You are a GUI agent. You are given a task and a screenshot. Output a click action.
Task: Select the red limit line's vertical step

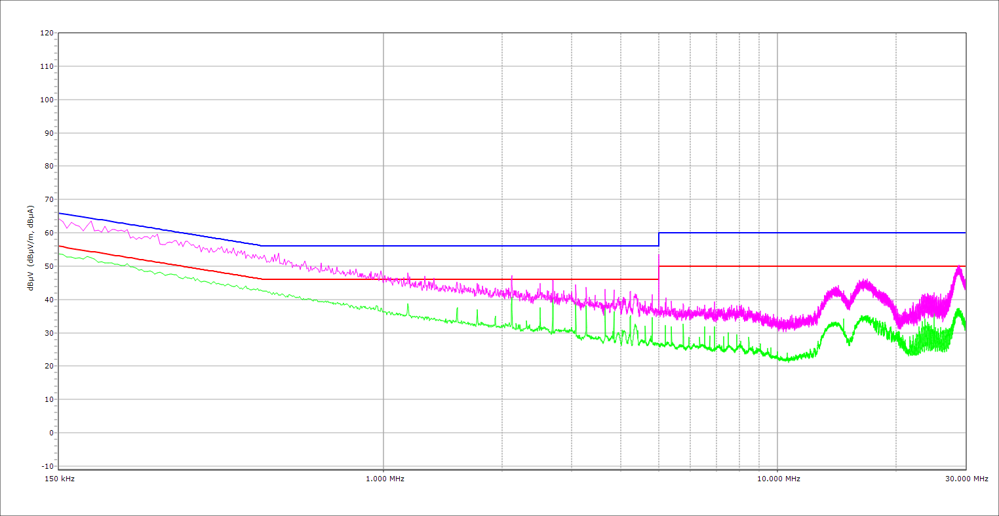[659, 273]
